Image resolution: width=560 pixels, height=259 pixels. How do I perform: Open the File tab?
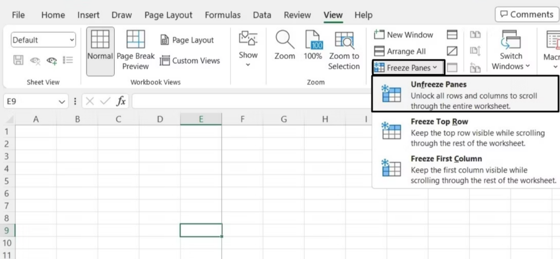point(18,15)
